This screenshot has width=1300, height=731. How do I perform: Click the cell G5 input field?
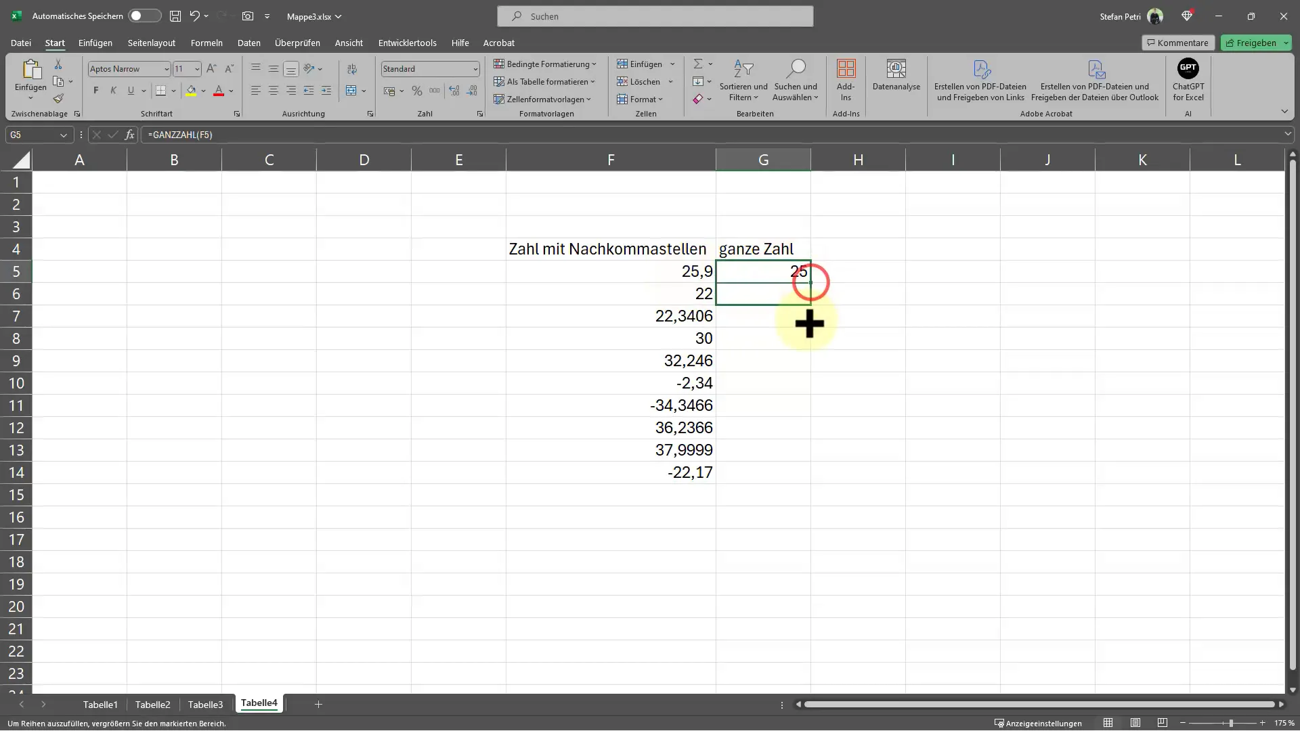pos(763,271)
